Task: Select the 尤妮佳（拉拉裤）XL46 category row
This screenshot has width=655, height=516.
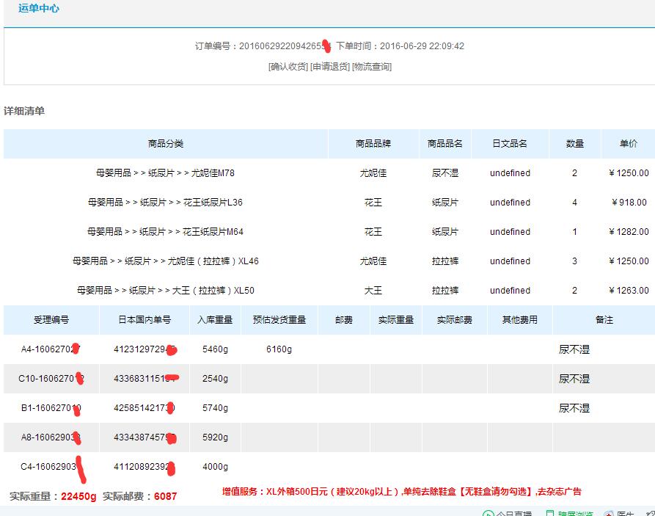Action: 166,261
